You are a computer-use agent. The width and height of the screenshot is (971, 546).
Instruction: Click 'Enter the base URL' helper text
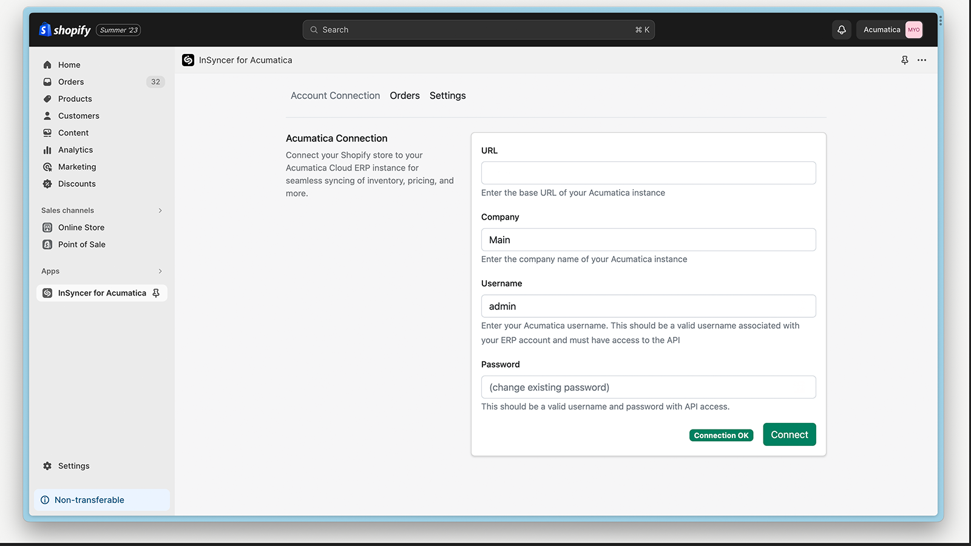point(573,193)
